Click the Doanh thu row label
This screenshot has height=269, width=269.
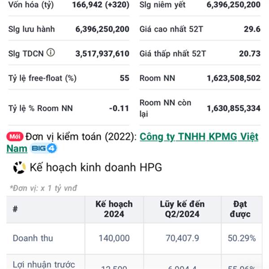click(x=33, y=238)
